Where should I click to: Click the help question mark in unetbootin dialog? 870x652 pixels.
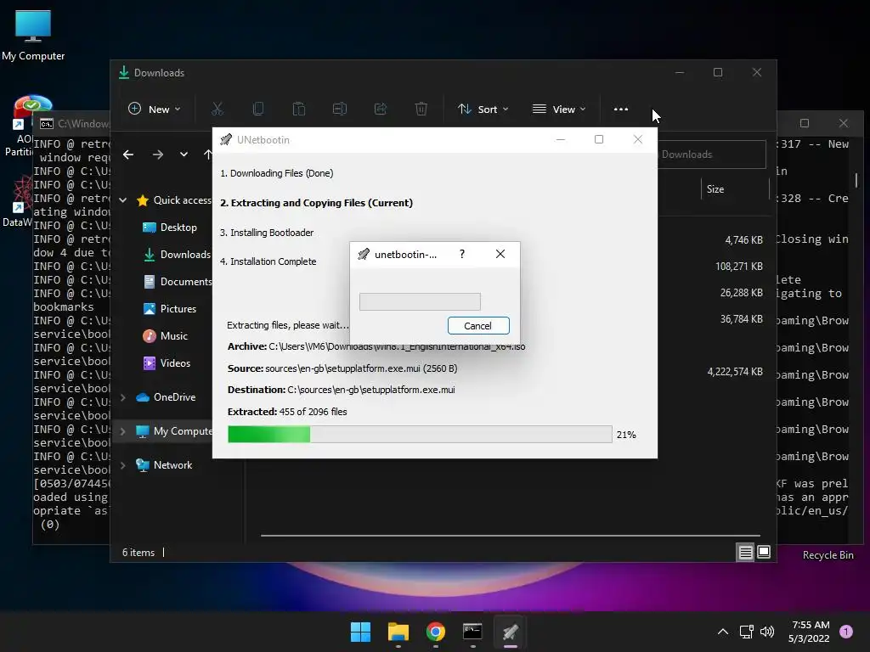461,254
